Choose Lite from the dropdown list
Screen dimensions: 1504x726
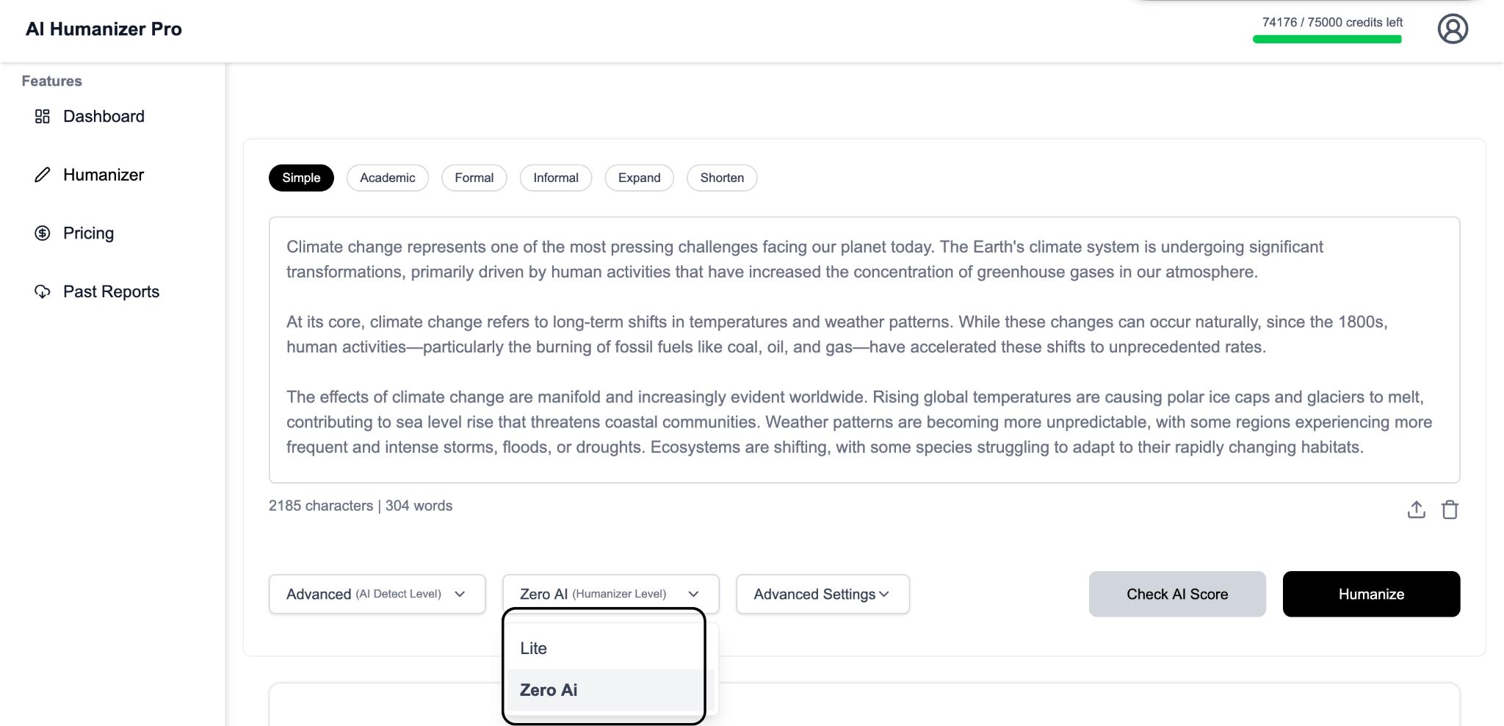(x=534, y=648)
